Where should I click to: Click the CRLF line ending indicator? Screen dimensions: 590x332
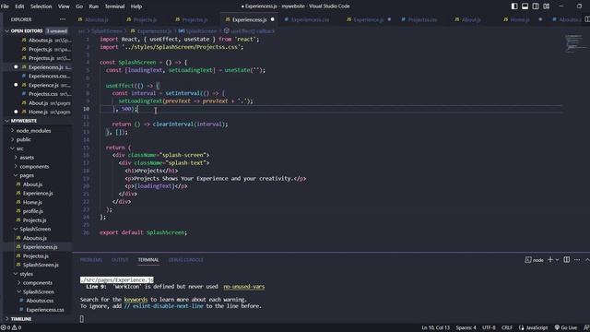pyautogui.click(x=507, y=327)
